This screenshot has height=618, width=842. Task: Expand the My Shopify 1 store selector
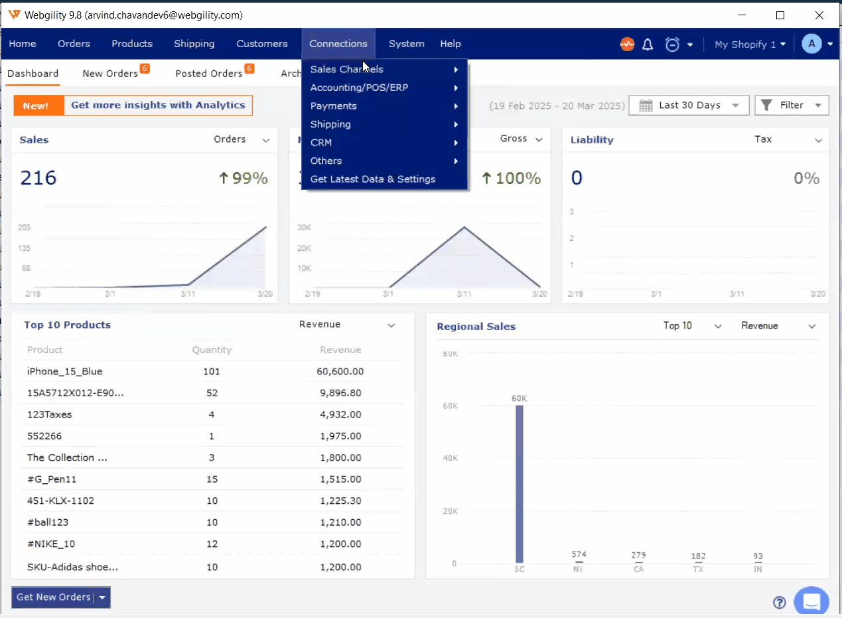click(x=750, y=44)
